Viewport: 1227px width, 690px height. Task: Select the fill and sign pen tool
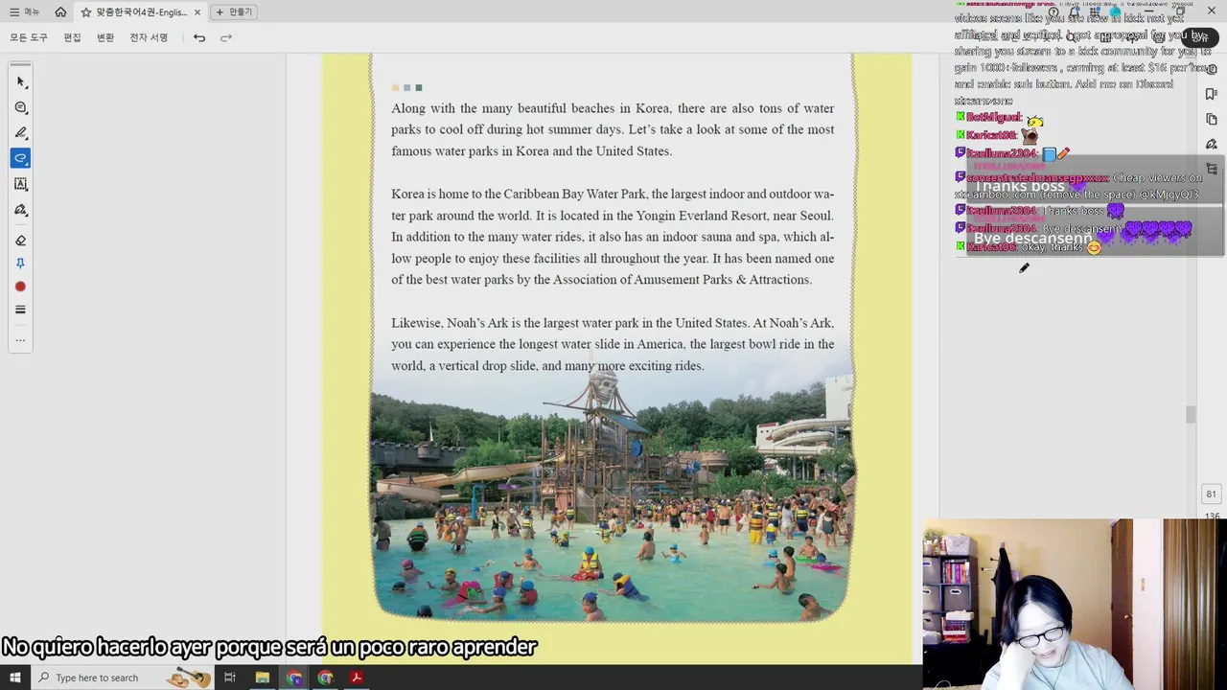click(20, 210)
